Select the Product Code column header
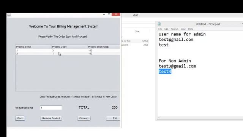243x137 pixels. click(x=69, y=47)
